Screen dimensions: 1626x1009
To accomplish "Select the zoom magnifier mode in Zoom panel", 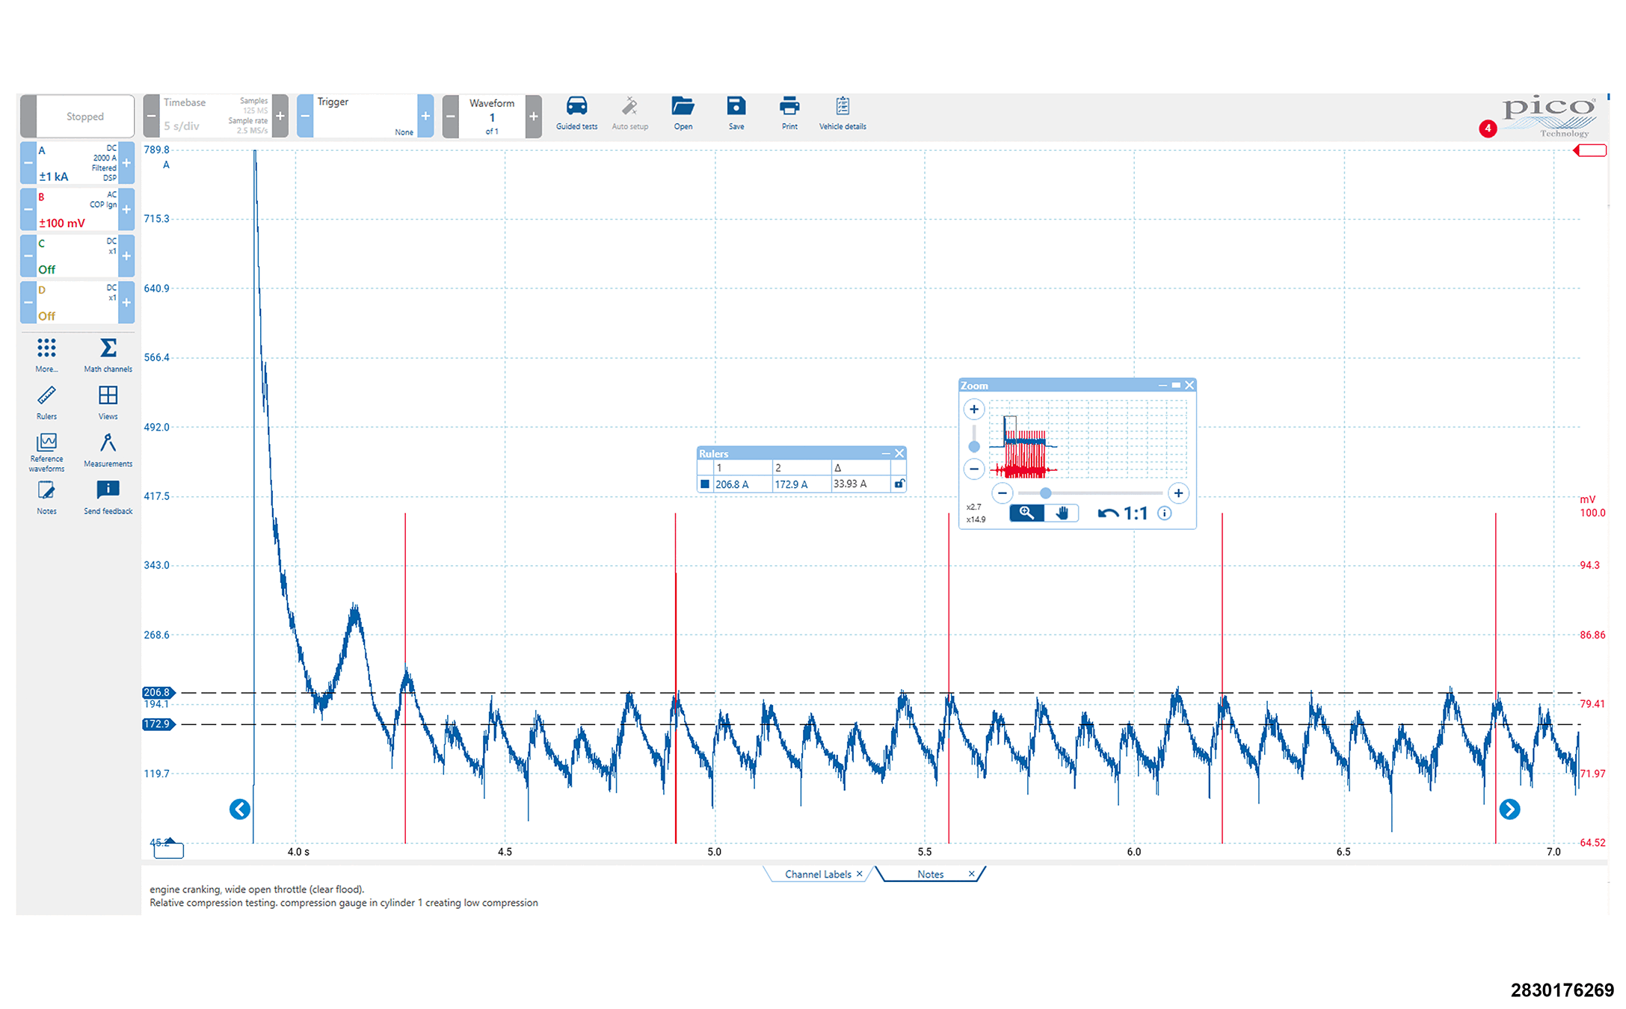I will (x=1026, y=513).
